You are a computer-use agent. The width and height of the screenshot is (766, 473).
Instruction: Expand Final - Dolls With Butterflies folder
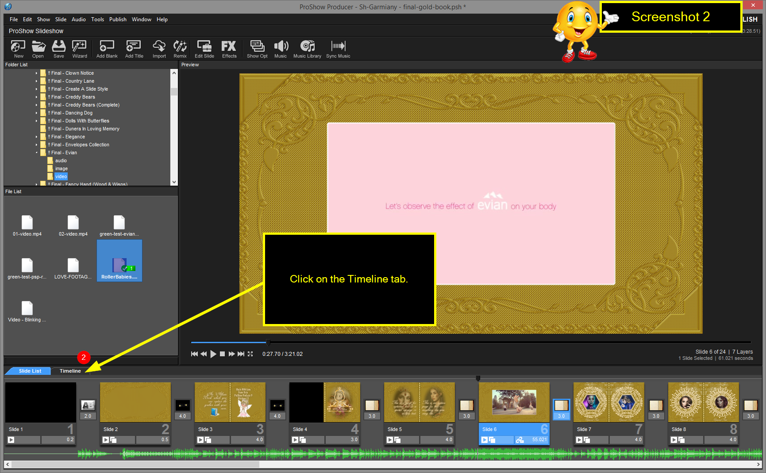point(37,121)
